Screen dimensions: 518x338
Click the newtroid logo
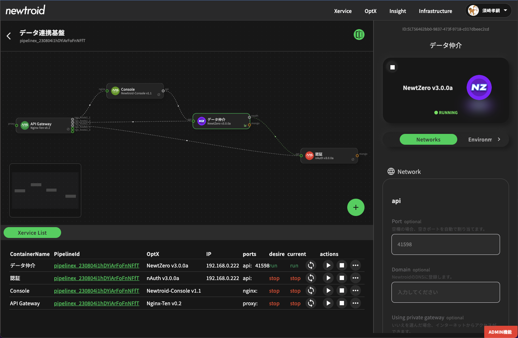coord(25,10)
